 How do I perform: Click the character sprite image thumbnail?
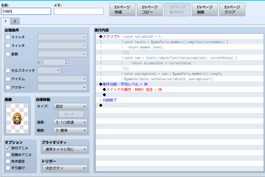point(17,118)
